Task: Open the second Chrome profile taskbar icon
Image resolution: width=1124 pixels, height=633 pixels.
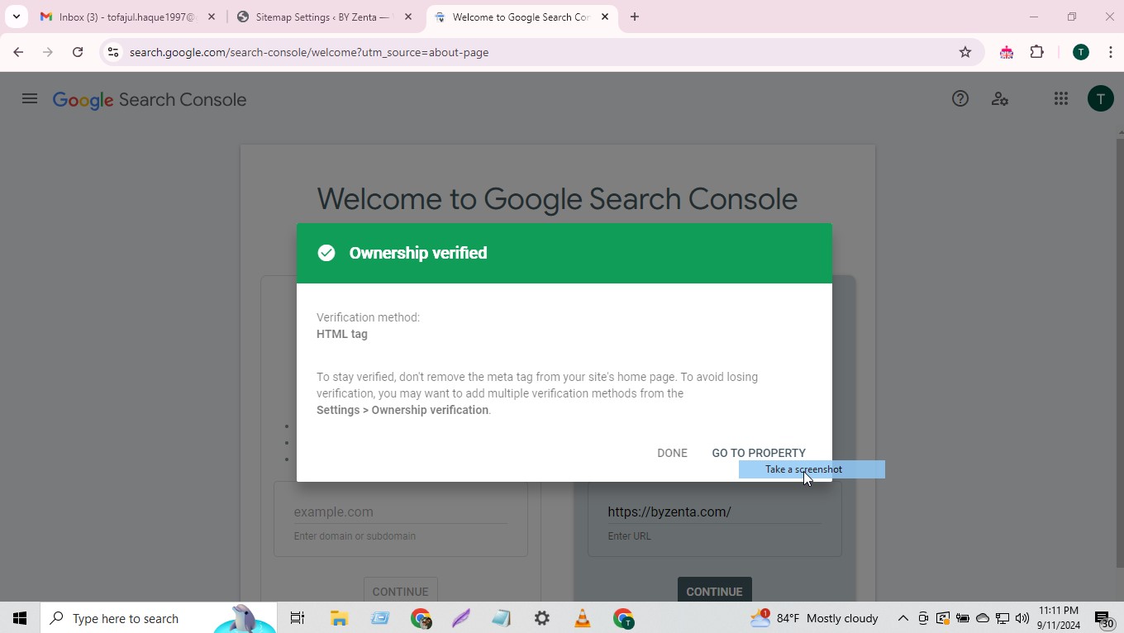Action: point(623,618)
